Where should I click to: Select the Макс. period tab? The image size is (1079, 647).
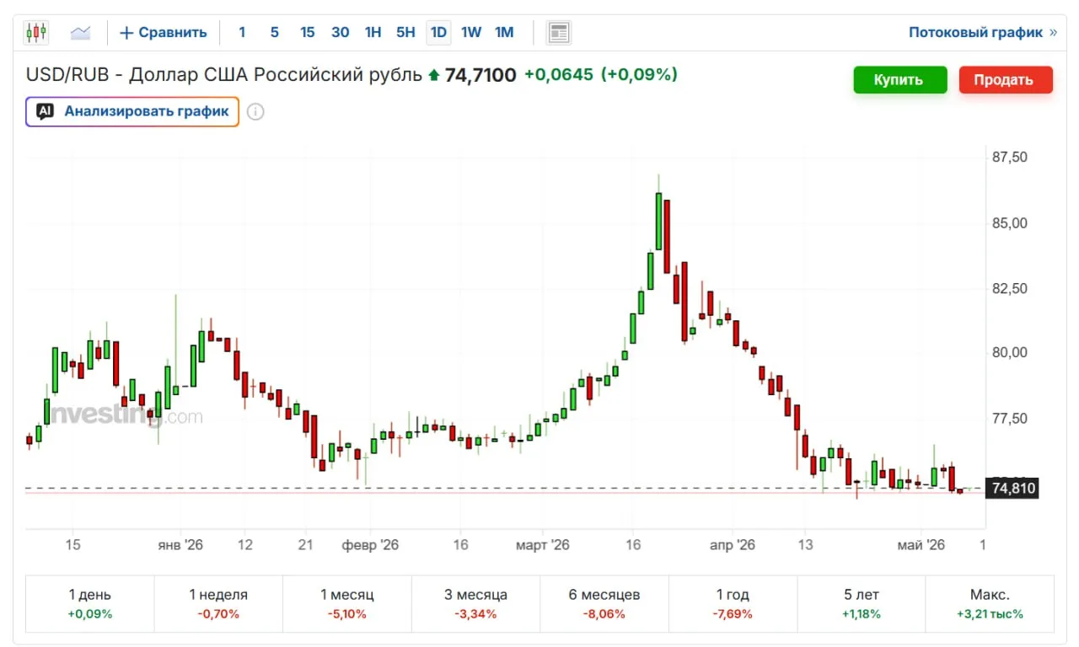pyautogui.click(x=990, y=603)
